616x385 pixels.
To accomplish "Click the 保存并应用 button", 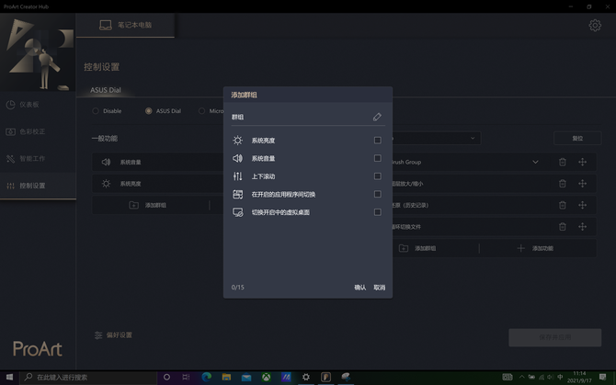I will click(x=554, y=337).
